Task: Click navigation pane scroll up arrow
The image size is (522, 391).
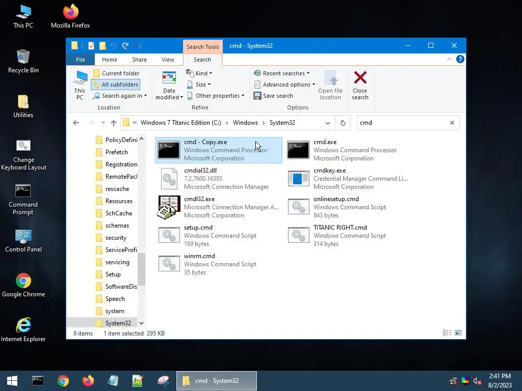Action: pos(142,139)
